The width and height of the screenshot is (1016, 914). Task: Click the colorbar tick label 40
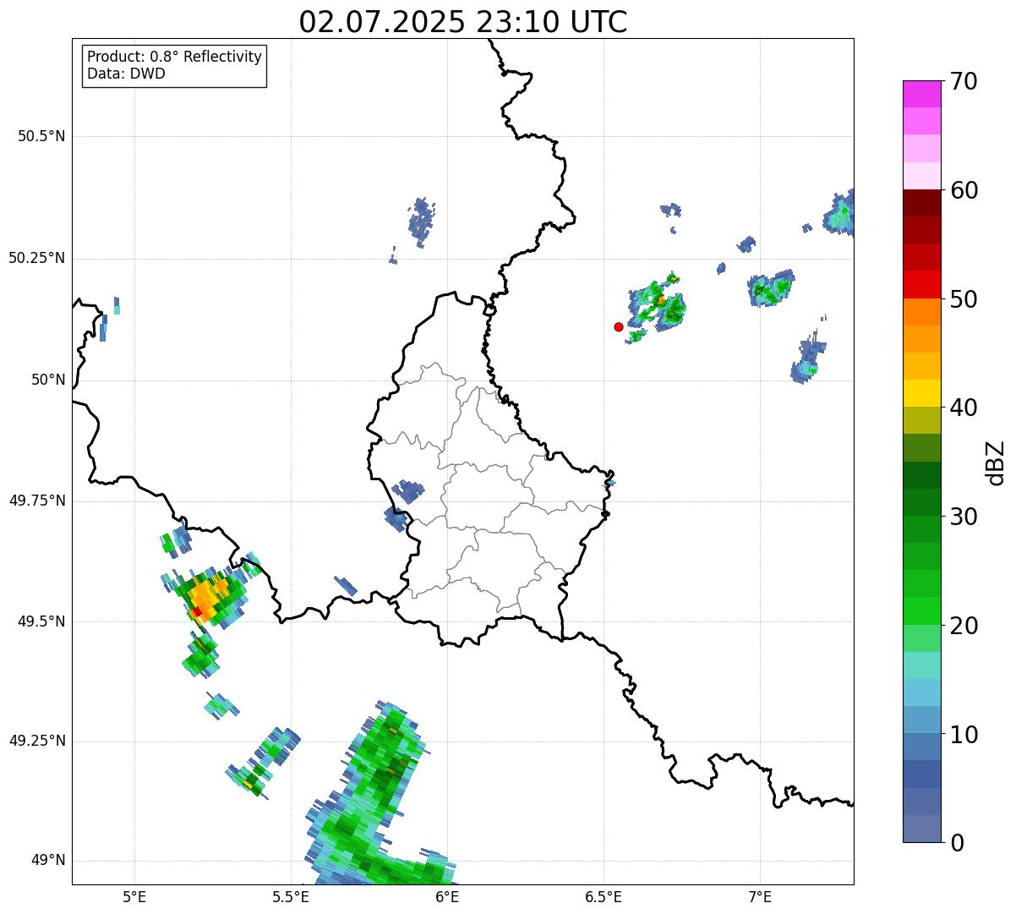(x=964, y=408)
